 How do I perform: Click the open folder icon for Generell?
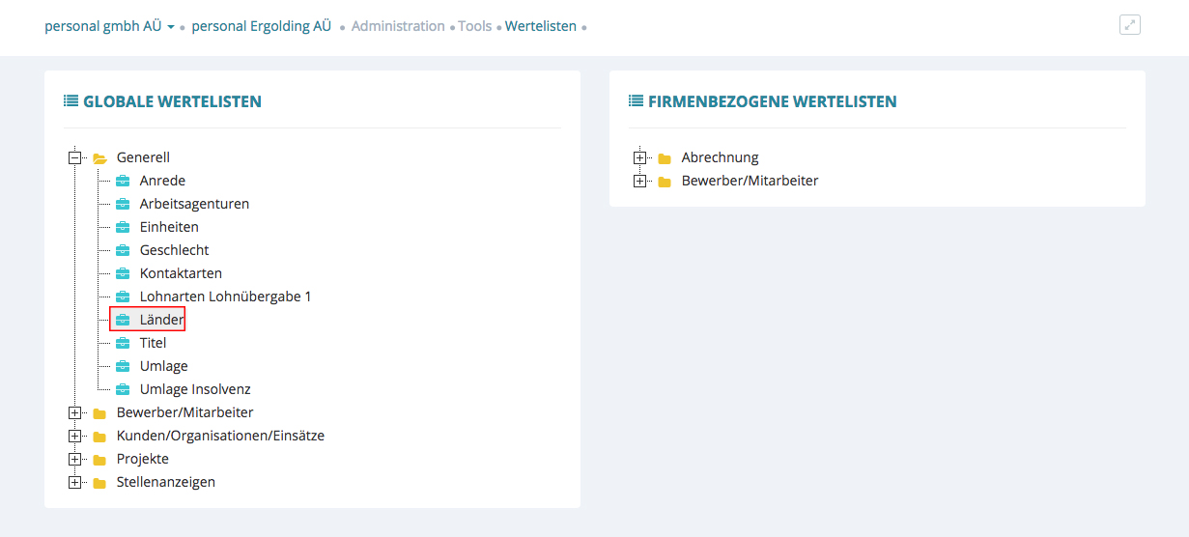99,158
